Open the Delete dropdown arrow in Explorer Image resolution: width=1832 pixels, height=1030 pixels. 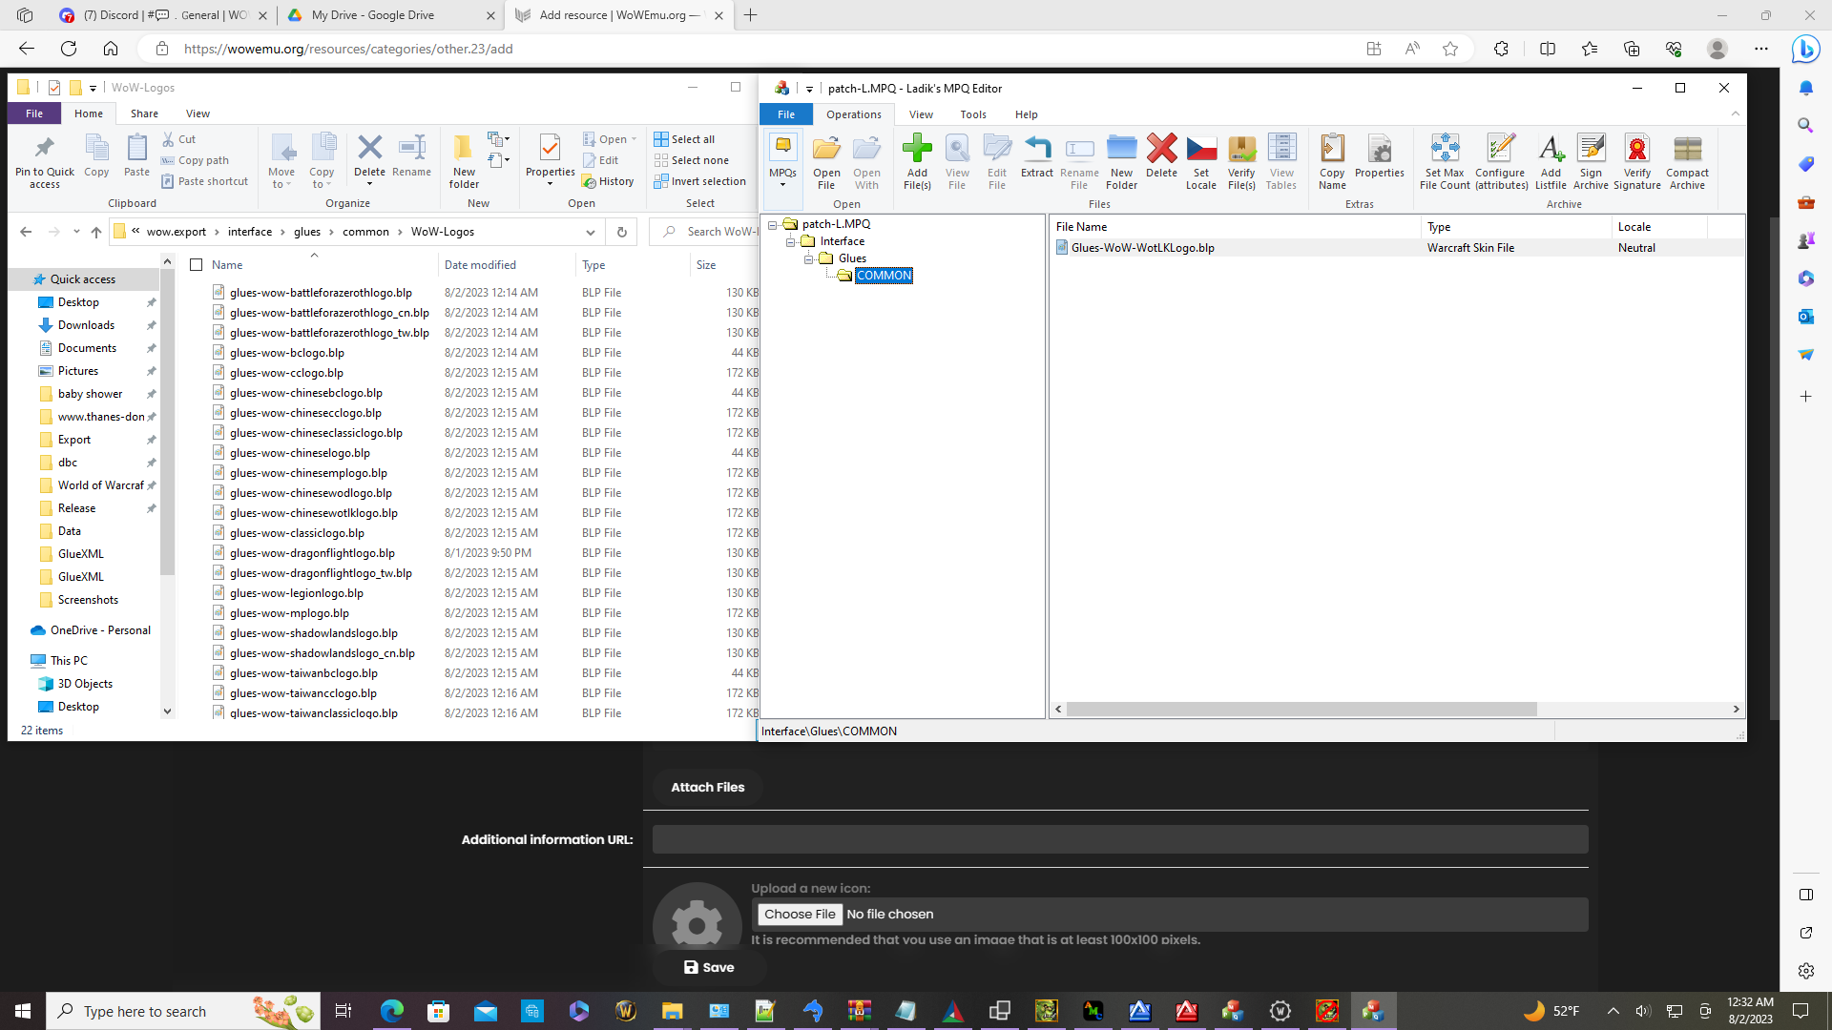click(369, 184)
